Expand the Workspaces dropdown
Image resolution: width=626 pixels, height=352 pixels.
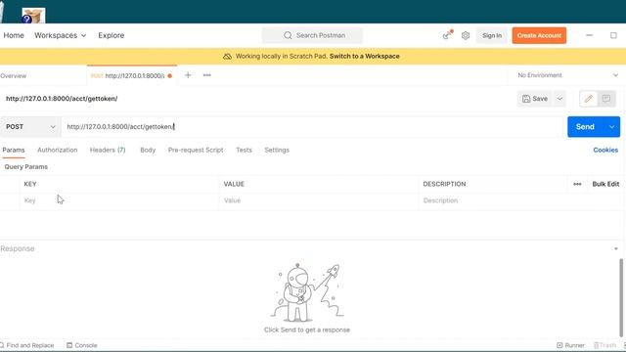pyautogui.click(x=61, y=35)
